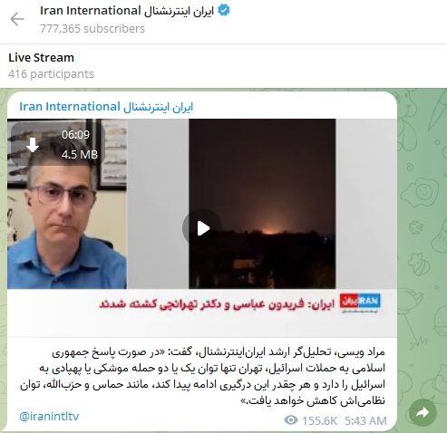Click the 5:43 AM message timestamp
Screen dimensions: 447x433
pos(365,420)
